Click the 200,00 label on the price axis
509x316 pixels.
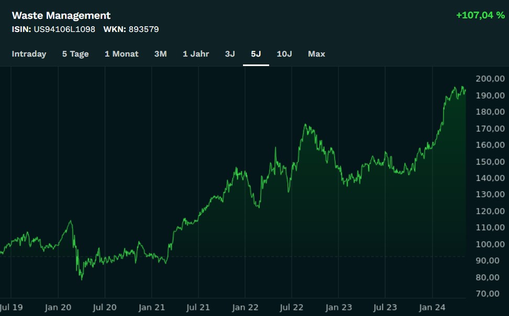tap(491, 79)
